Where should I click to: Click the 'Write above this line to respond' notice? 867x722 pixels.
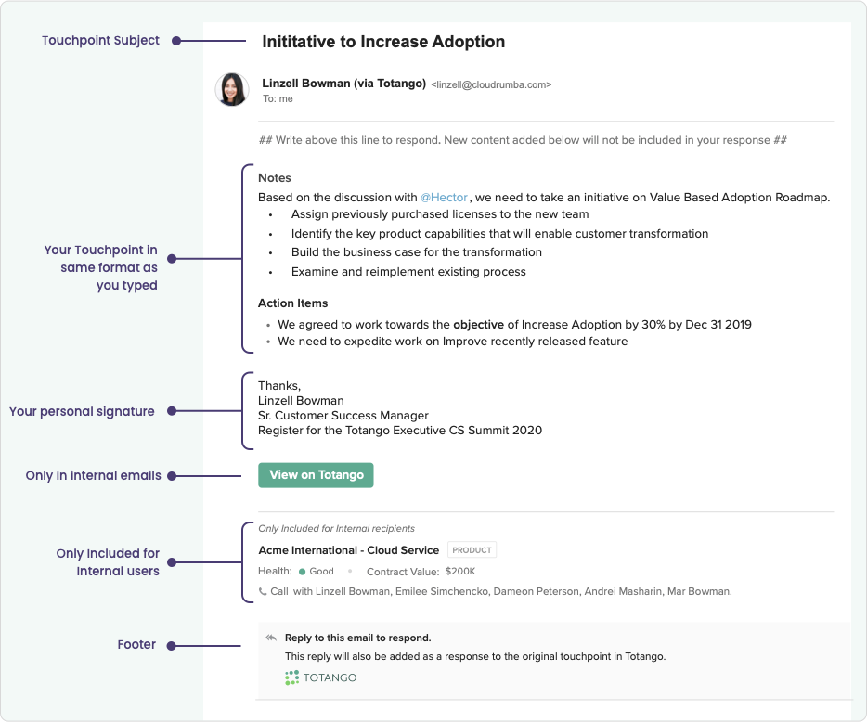[x=523, y=140]
